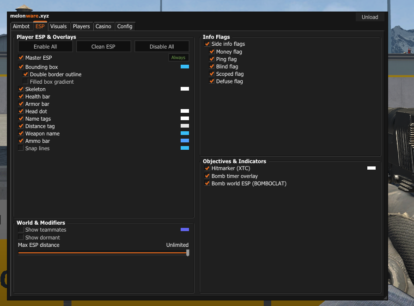Viewport: 414px width, 306px height.
Task: Uncheck Name tags
Action: point(21,118)
